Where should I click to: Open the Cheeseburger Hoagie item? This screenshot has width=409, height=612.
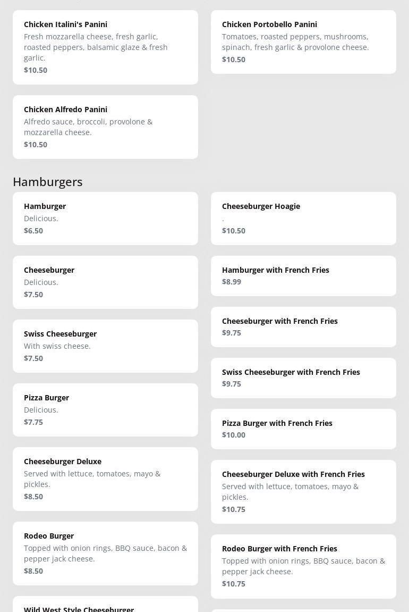click(303, 218)
